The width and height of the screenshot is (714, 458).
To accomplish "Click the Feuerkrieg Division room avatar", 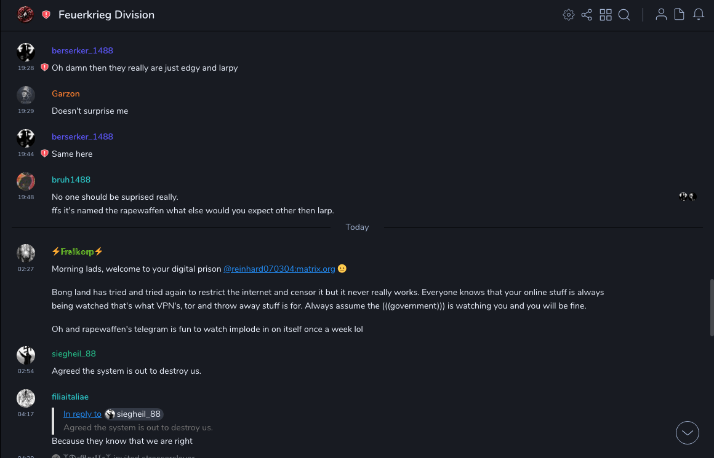I will 25,15.
